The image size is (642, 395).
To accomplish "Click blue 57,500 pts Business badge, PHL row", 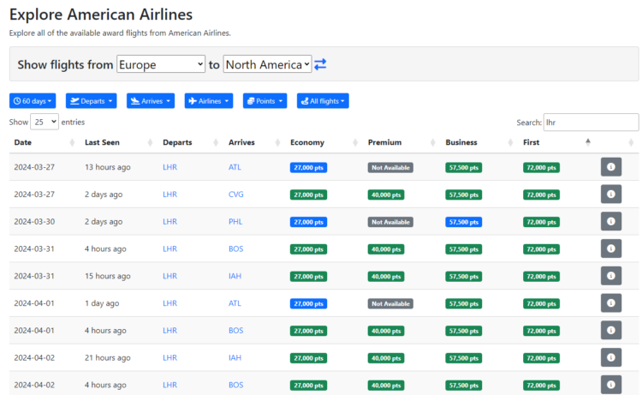I will tap(463, 222).
